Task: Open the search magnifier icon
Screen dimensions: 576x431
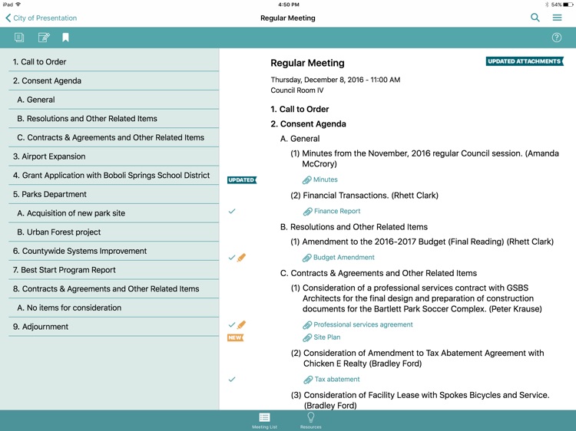Action: pyautogui.click(x=535, y=18)
